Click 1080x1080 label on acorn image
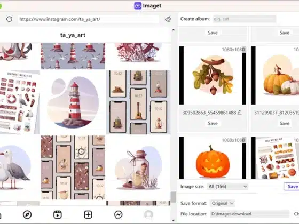Screen dimensions: 299x224 coord(233,50)
